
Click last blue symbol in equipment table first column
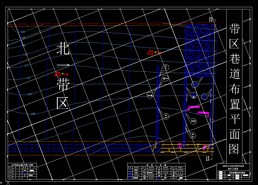130,178
